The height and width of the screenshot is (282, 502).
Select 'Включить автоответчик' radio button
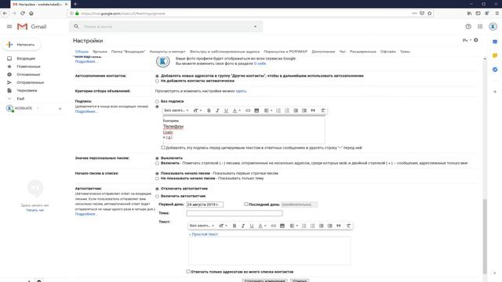[x=157, y=197]
